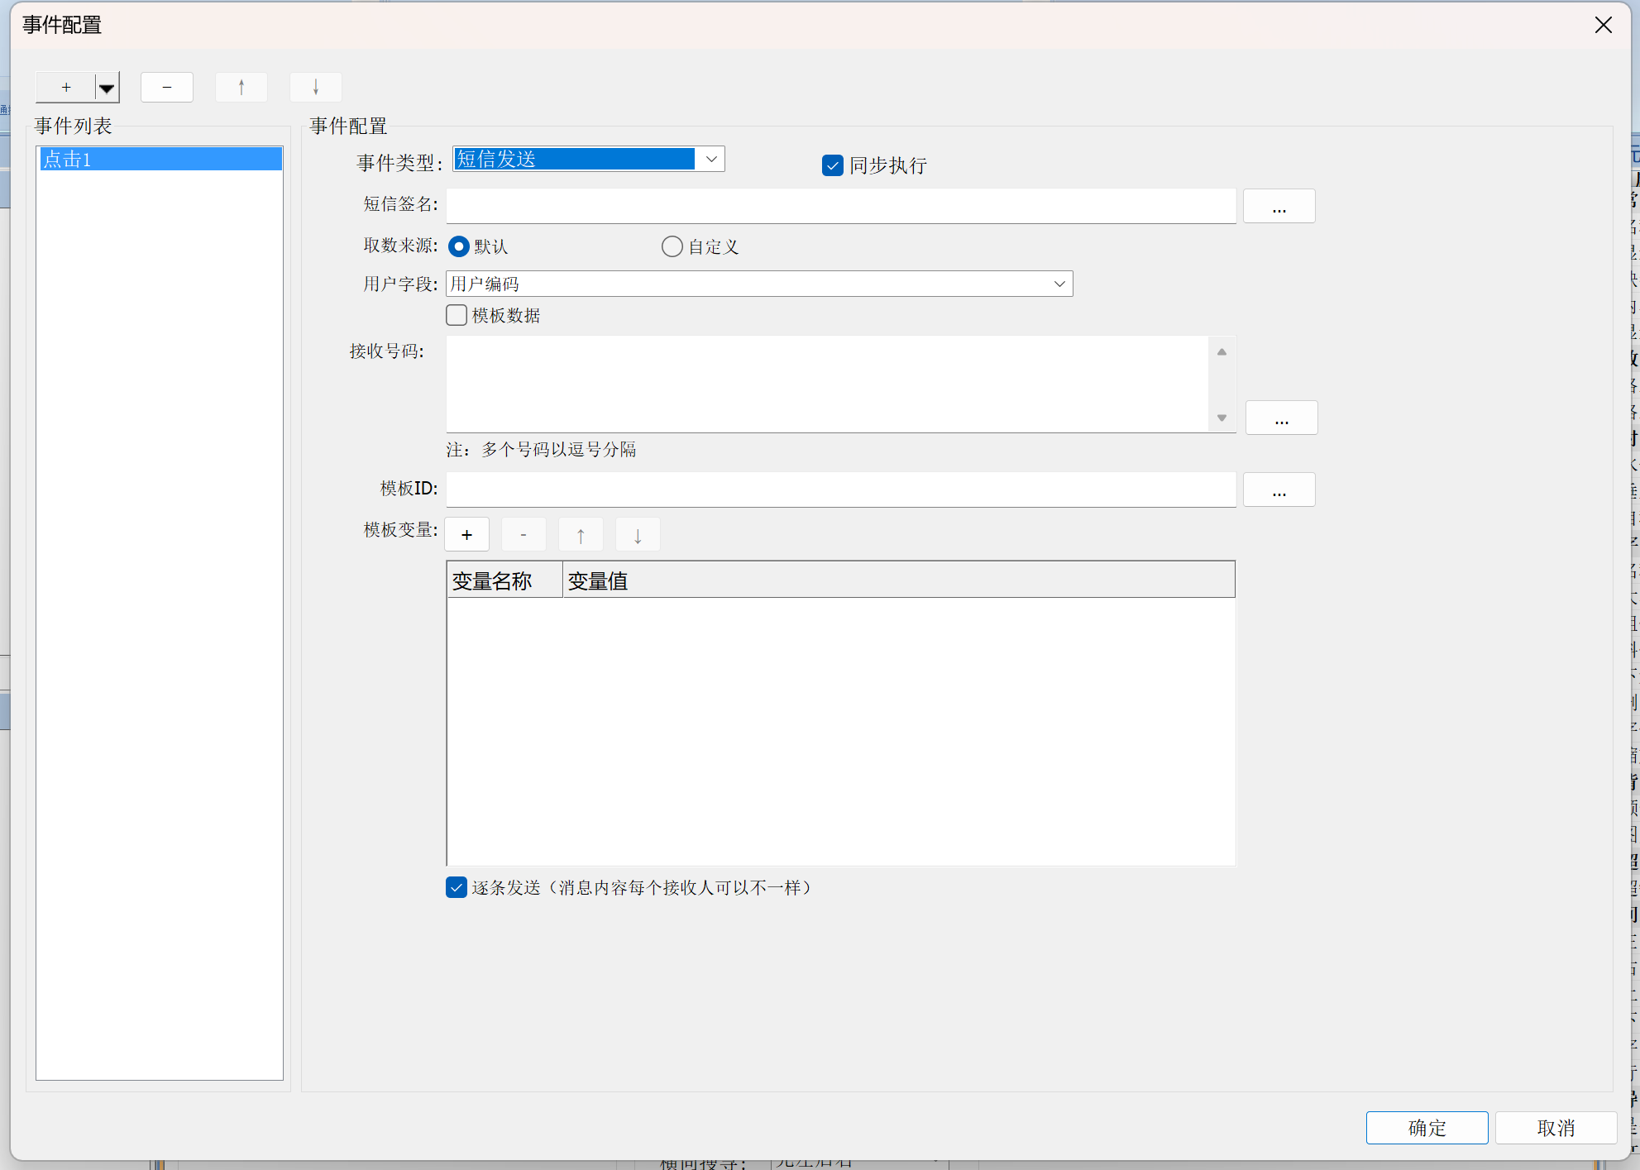Click the 确定 button
The height and width of the screenshot is (1170, 1640).
(1427, 1128)
